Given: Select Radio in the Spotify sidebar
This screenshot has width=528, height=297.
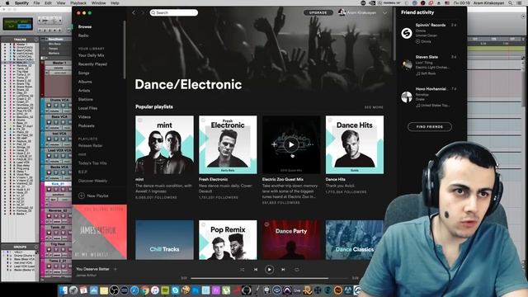Looking at the screenshot, I should 83,35.
